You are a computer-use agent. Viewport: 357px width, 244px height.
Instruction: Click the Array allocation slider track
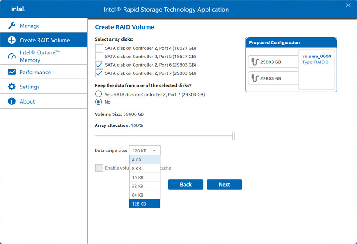click(163, 136)
